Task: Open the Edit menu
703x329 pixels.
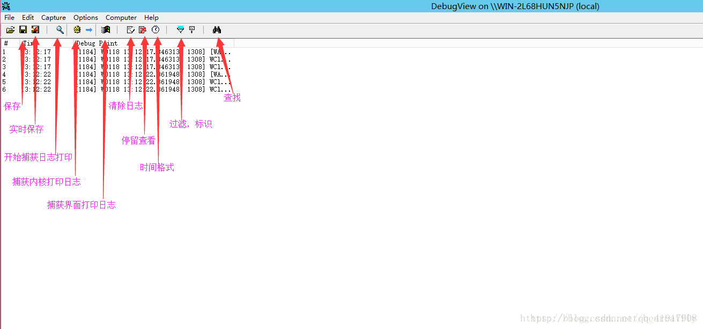Action: (x=28, y=18)
